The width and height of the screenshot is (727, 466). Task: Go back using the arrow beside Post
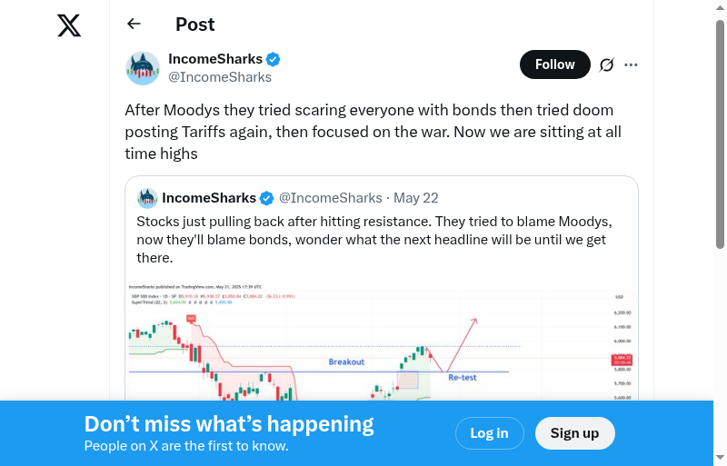(134, 25)
